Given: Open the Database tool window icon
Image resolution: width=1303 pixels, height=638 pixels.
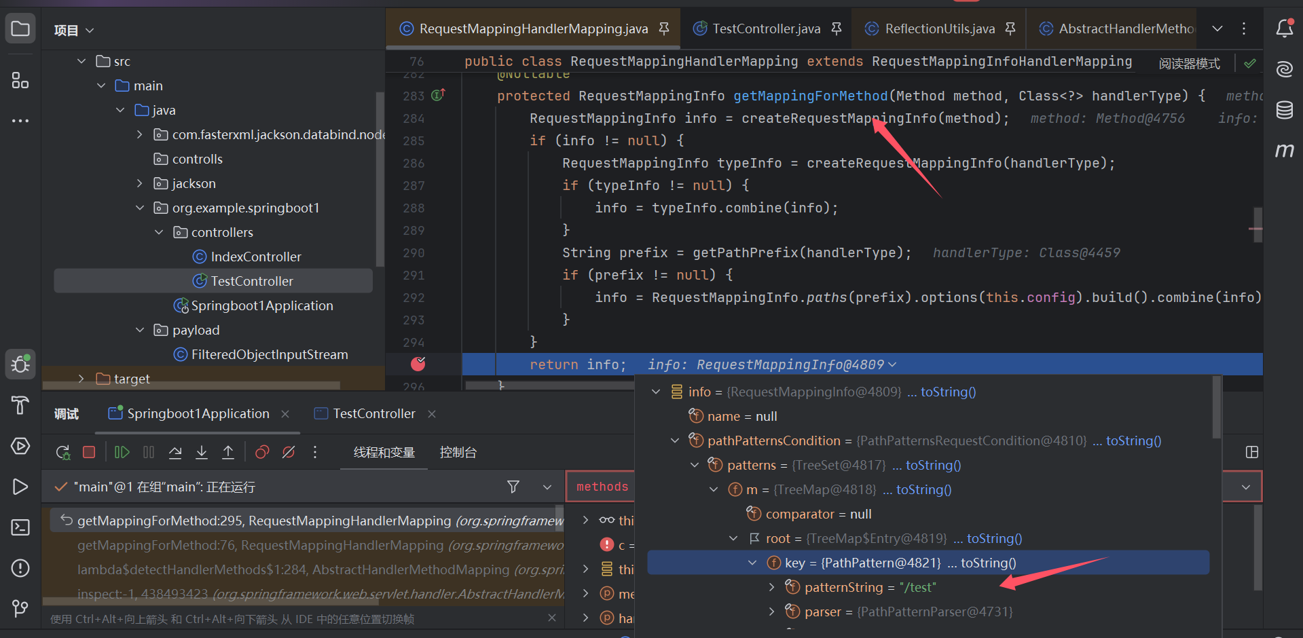Looking at the screenshot, I should [1284, 109].
